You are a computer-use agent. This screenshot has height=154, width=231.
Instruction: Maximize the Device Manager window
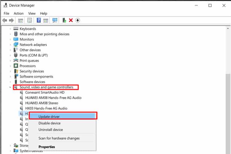point(210,6)
